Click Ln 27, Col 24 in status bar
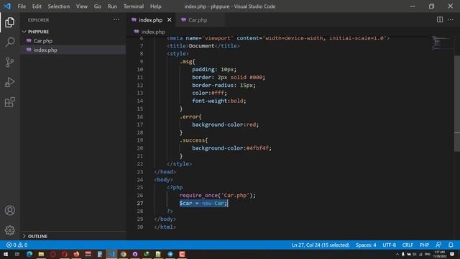460x259 pixels. pos(321,245)
